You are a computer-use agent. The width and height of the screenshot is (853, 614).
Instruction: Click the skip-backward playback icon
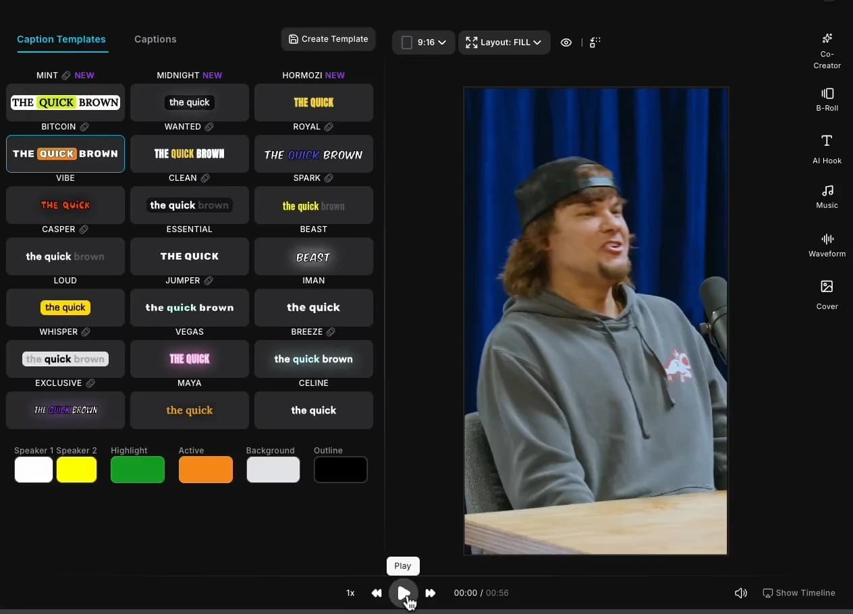point(377,592)
